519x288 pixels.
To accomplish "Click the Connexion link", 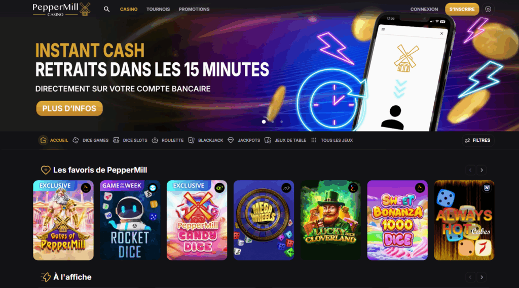I will (424, 9).
